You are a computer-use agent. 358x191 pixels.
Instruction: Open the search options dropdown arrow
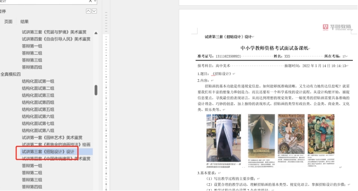click(x=95, y=1)
